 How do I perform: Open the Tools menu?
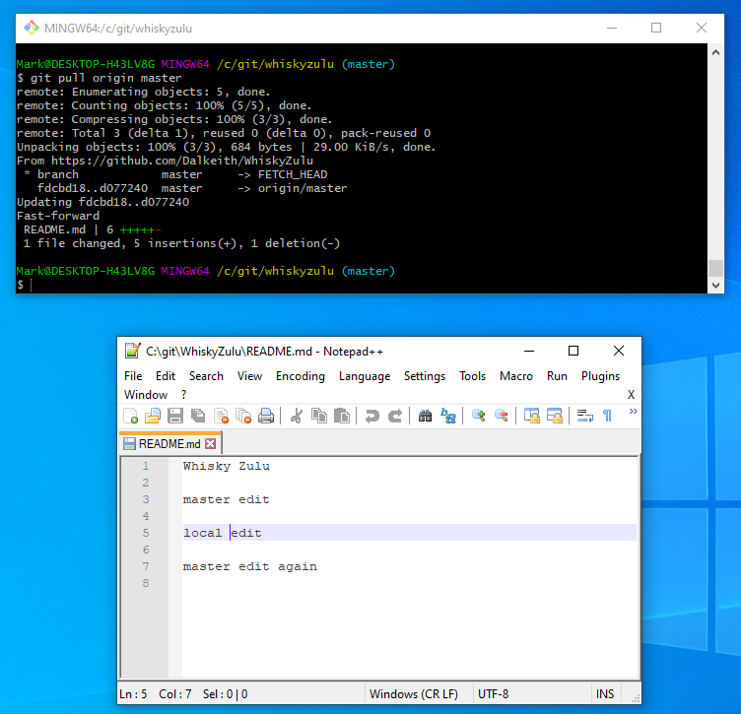coord(473,376)
